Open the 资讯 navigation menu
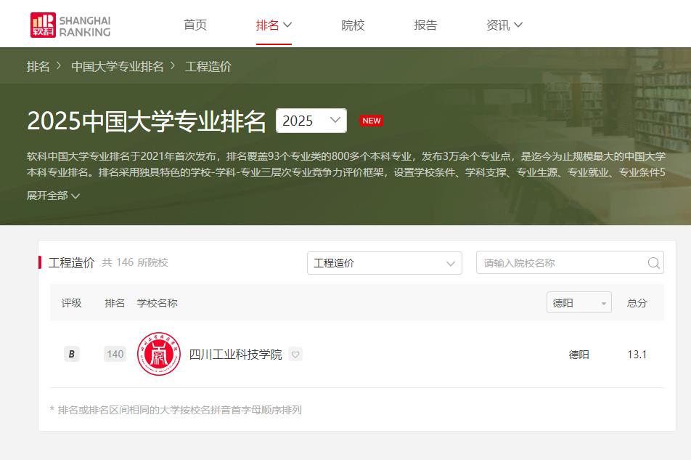Image resolution: width=691 pixels, height=460 pixels. click(504, 25)
